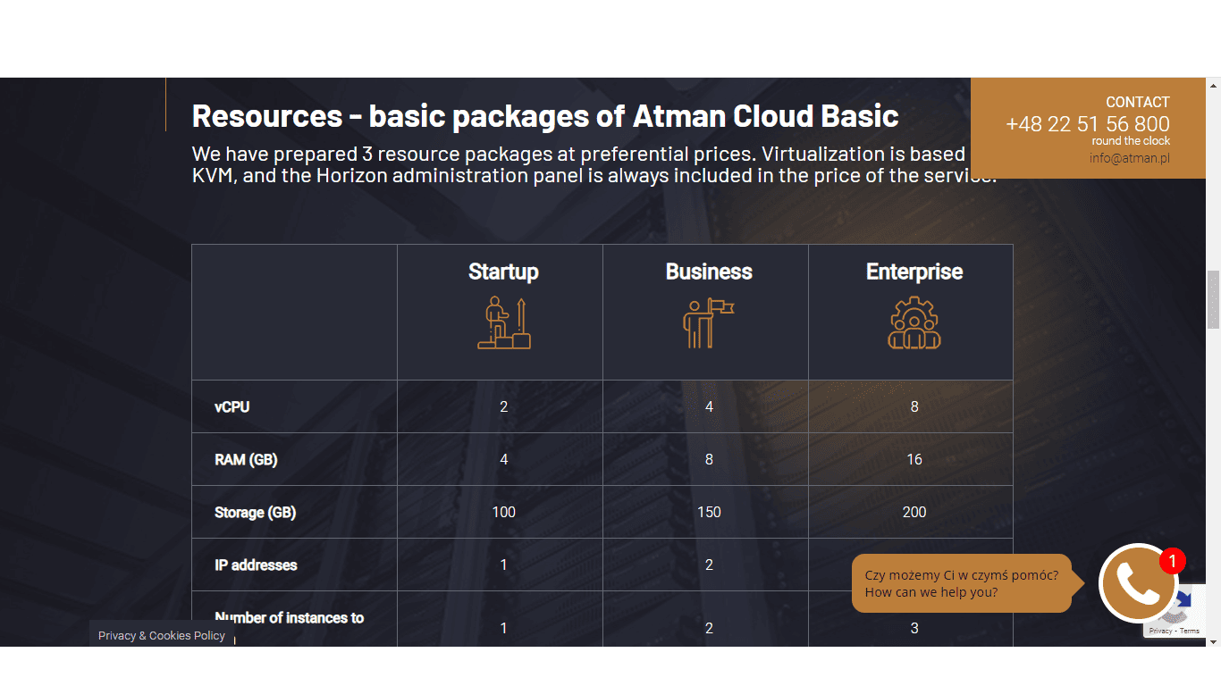Click the 'Number of instances to' row label
This screenshot has width=1221, height=686.
[x=289, y=617]
